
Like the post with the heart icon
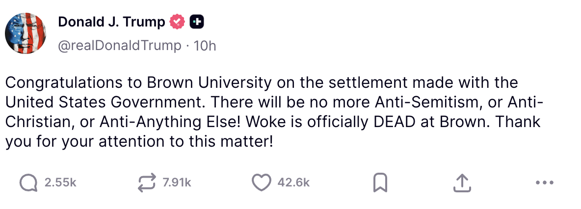[262, 183]
